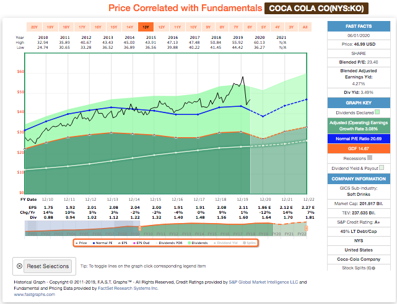Enable the Splits legend item

(x=249, y=243)
